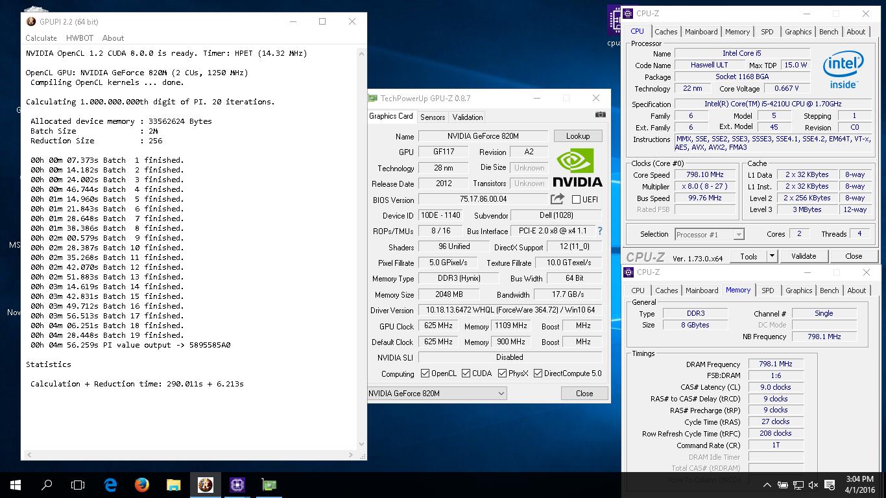The image size is (886, 498).
Task: Click the battery power tray icon
Action: [783, 485]
